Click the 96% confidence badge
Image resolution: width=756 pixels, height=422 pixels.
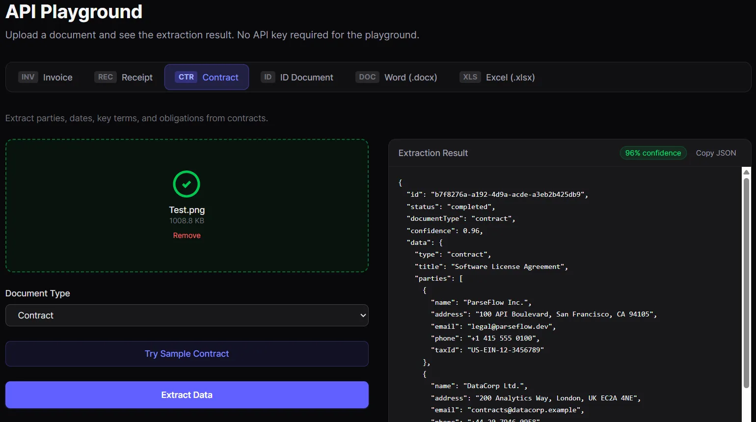click(x=653, y=153)
